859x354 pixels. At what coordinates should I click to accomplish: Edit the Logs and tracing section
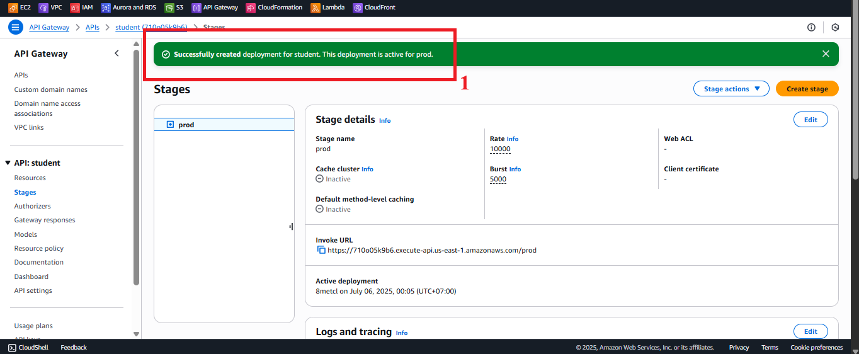tap(811, 331)
